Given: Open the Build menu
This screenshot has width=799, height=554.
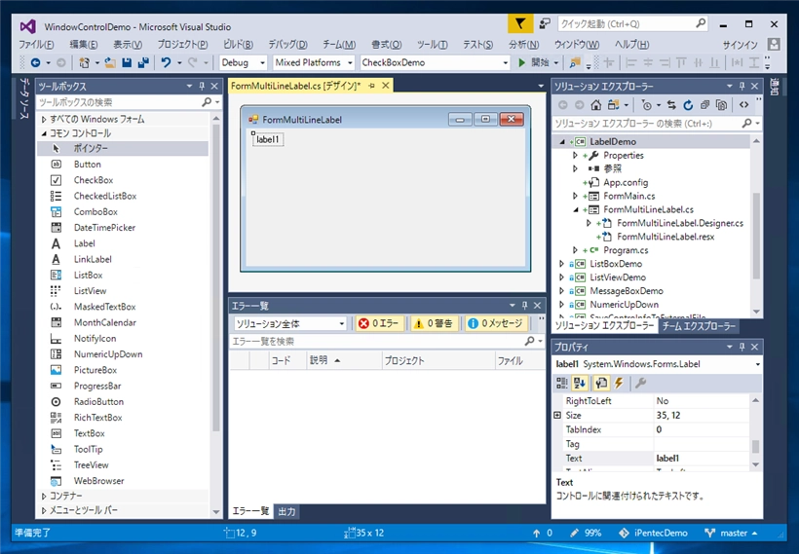Looking at the screenshot, I should pos(238,45).
